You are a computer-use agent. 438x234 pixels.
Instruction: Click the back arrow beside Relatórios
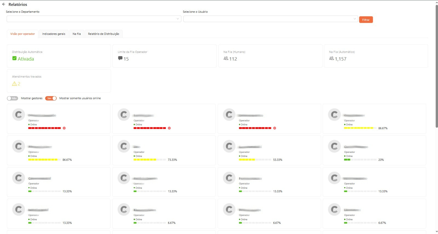4,4
